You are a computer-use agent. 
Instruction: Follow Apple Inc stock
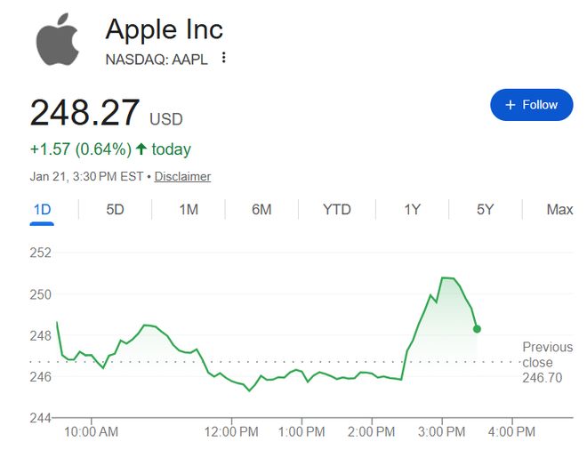pos(531,105)
